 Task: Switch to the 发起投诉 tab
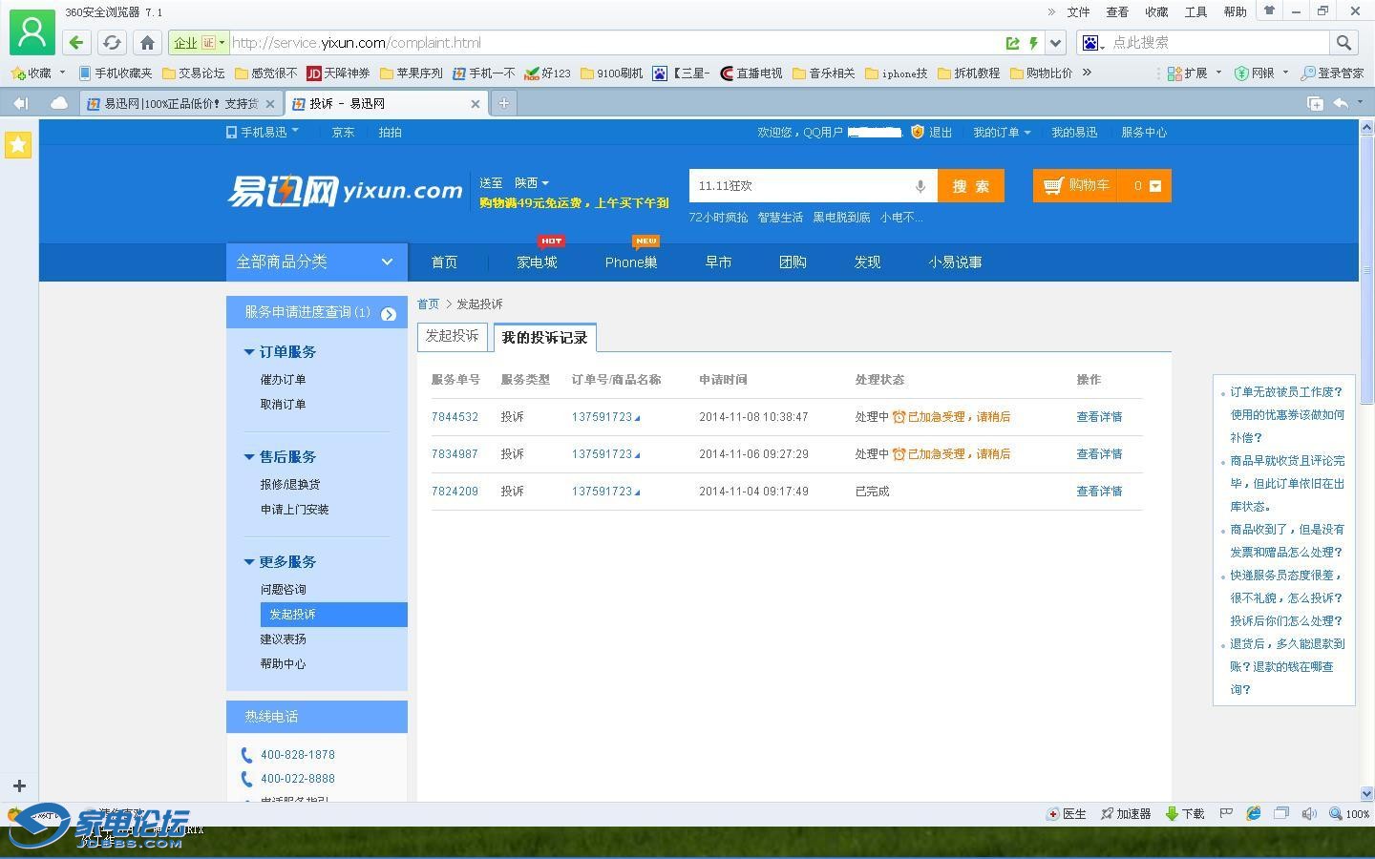tap(453, 336)
